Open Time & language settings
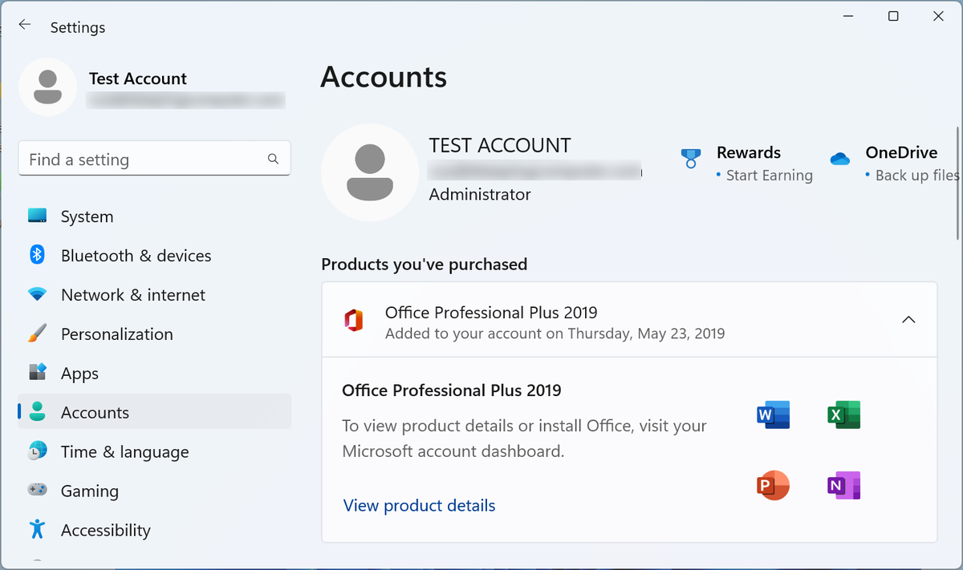The width and height of the screenshot is (963, 570). click(x=124, y=452)
